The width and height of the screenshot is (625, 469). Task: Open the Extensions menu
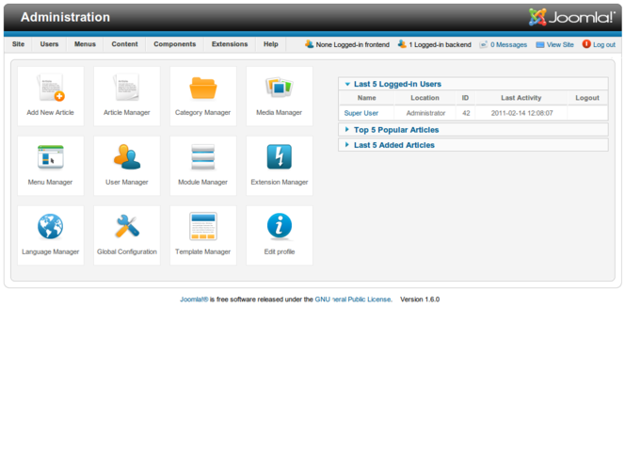[230, 44]
